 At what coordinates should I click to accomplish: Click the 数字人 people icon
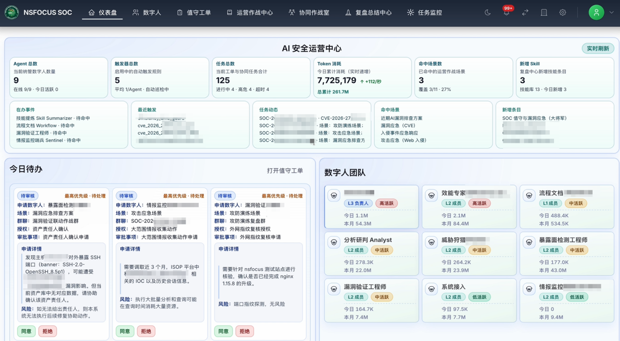tap(136, 13)
